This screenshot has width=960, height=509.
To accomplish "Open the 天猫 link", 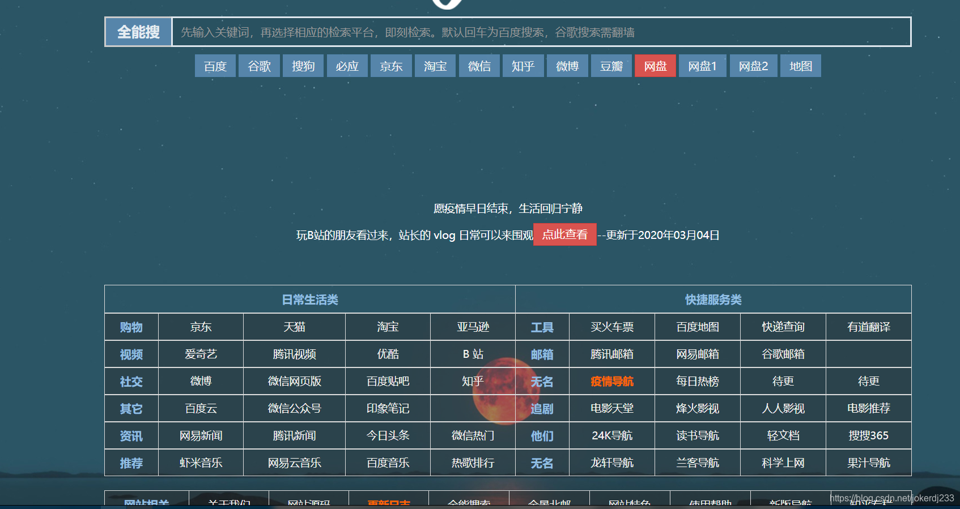I will point(294,327).
